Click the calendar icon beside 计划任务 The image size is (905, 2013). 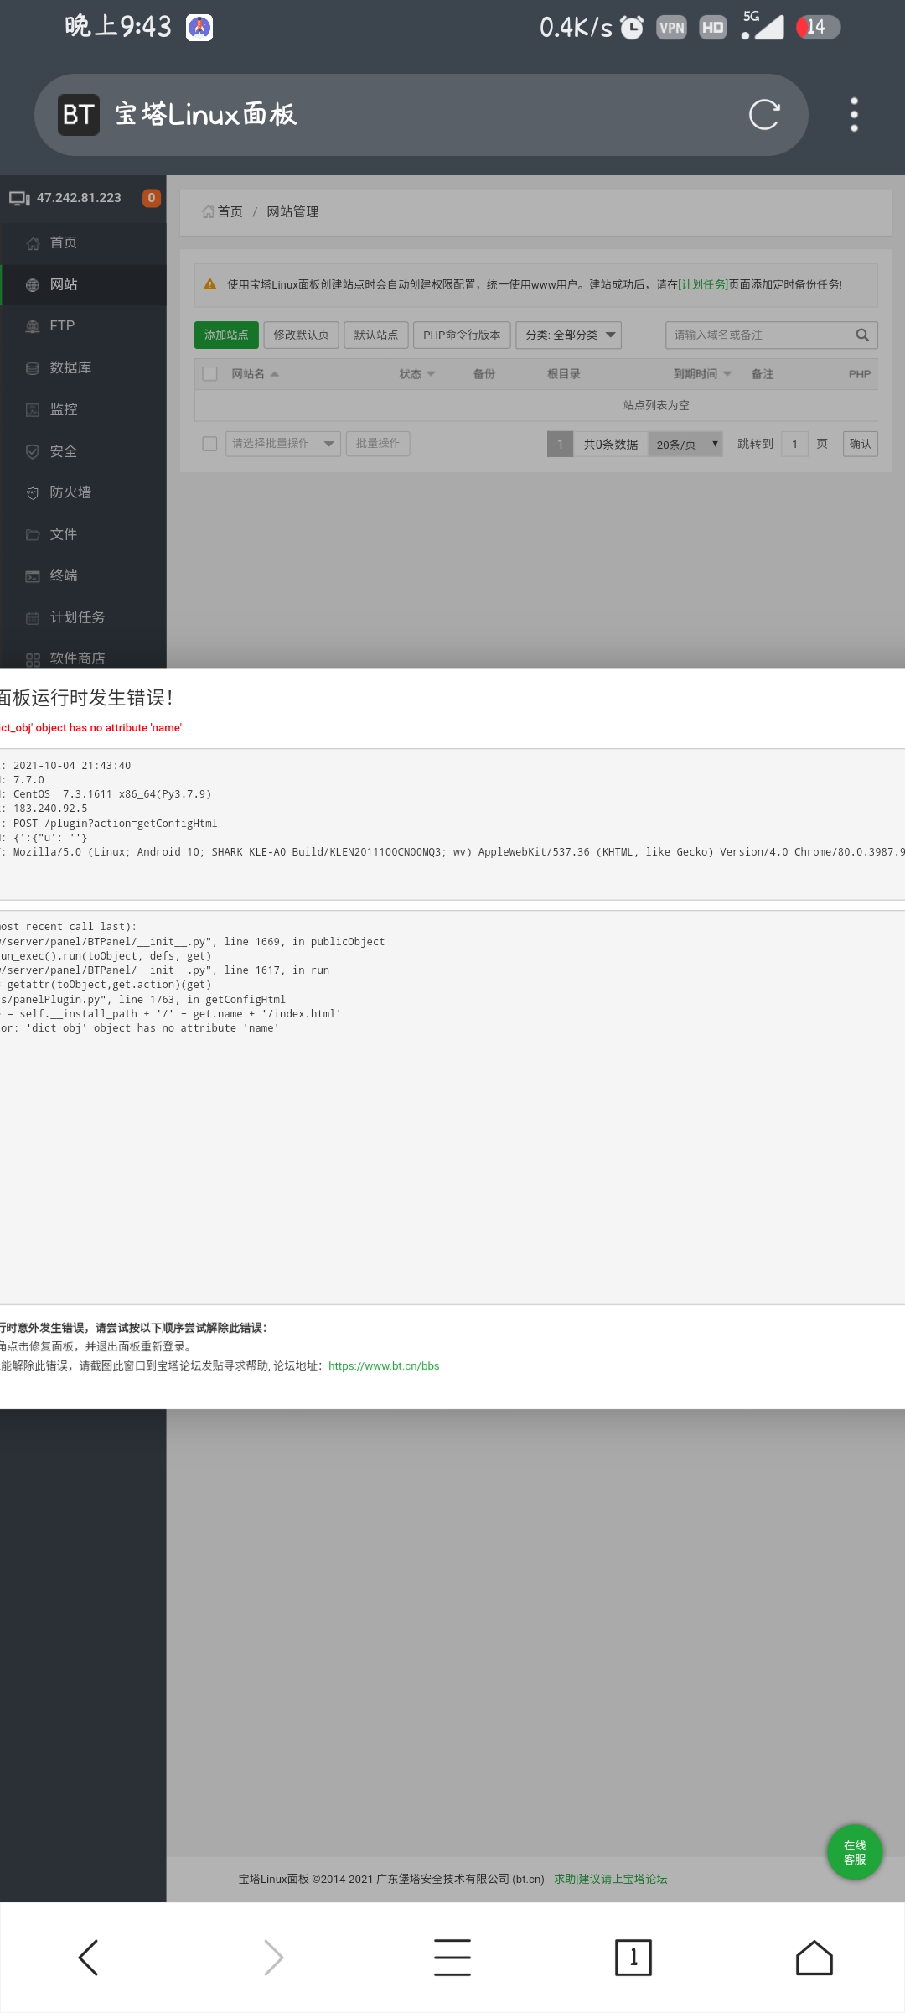33,618
